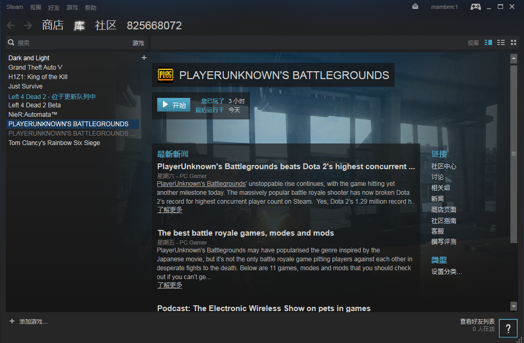Switch to the 社区 tab
This screenshot has width=524, height=343.
click(106, 25)
